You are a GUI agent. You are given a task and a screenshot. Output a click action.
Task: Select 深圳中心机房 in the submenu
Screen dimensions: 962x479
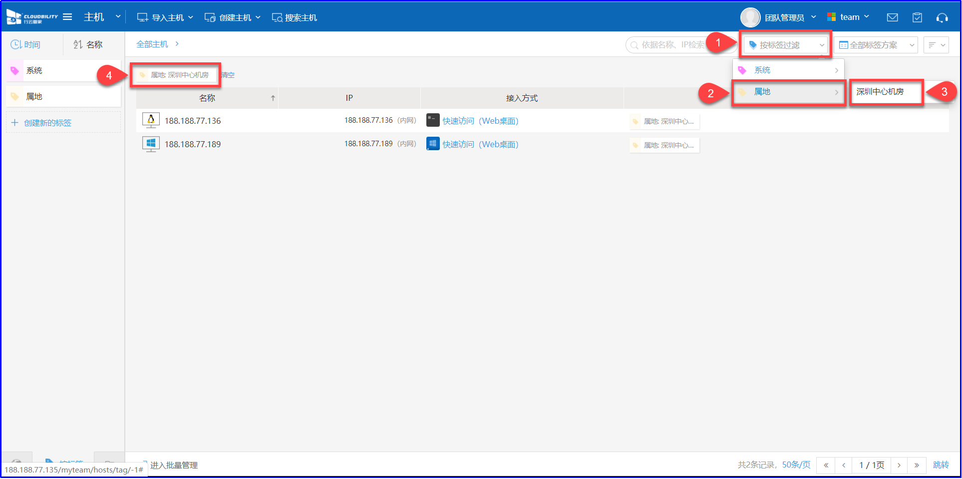click(x=880, y=92)
